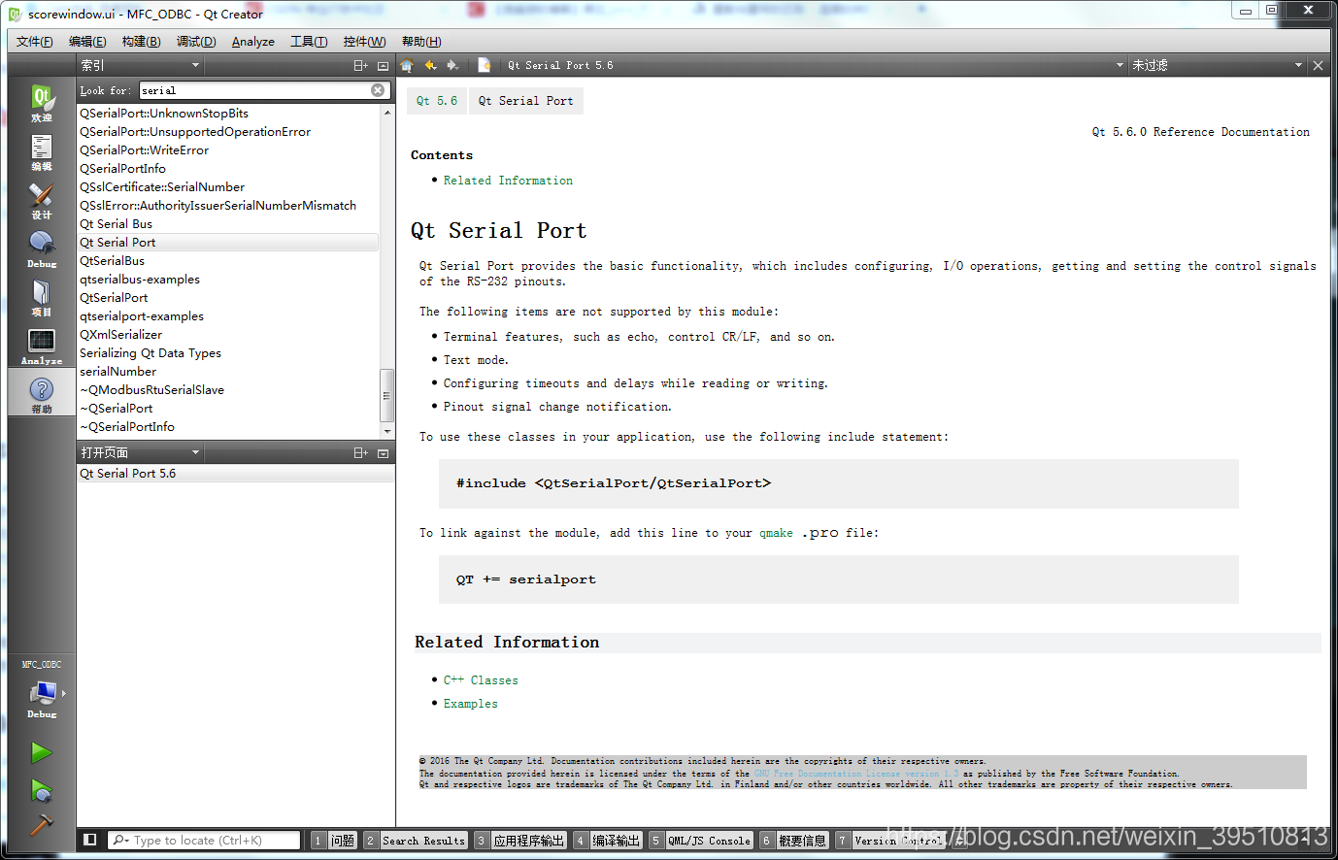Image resolution: width=1338 pixels, height=860 pixels.
Task: Go forward in help history
Action: (452, 65)
